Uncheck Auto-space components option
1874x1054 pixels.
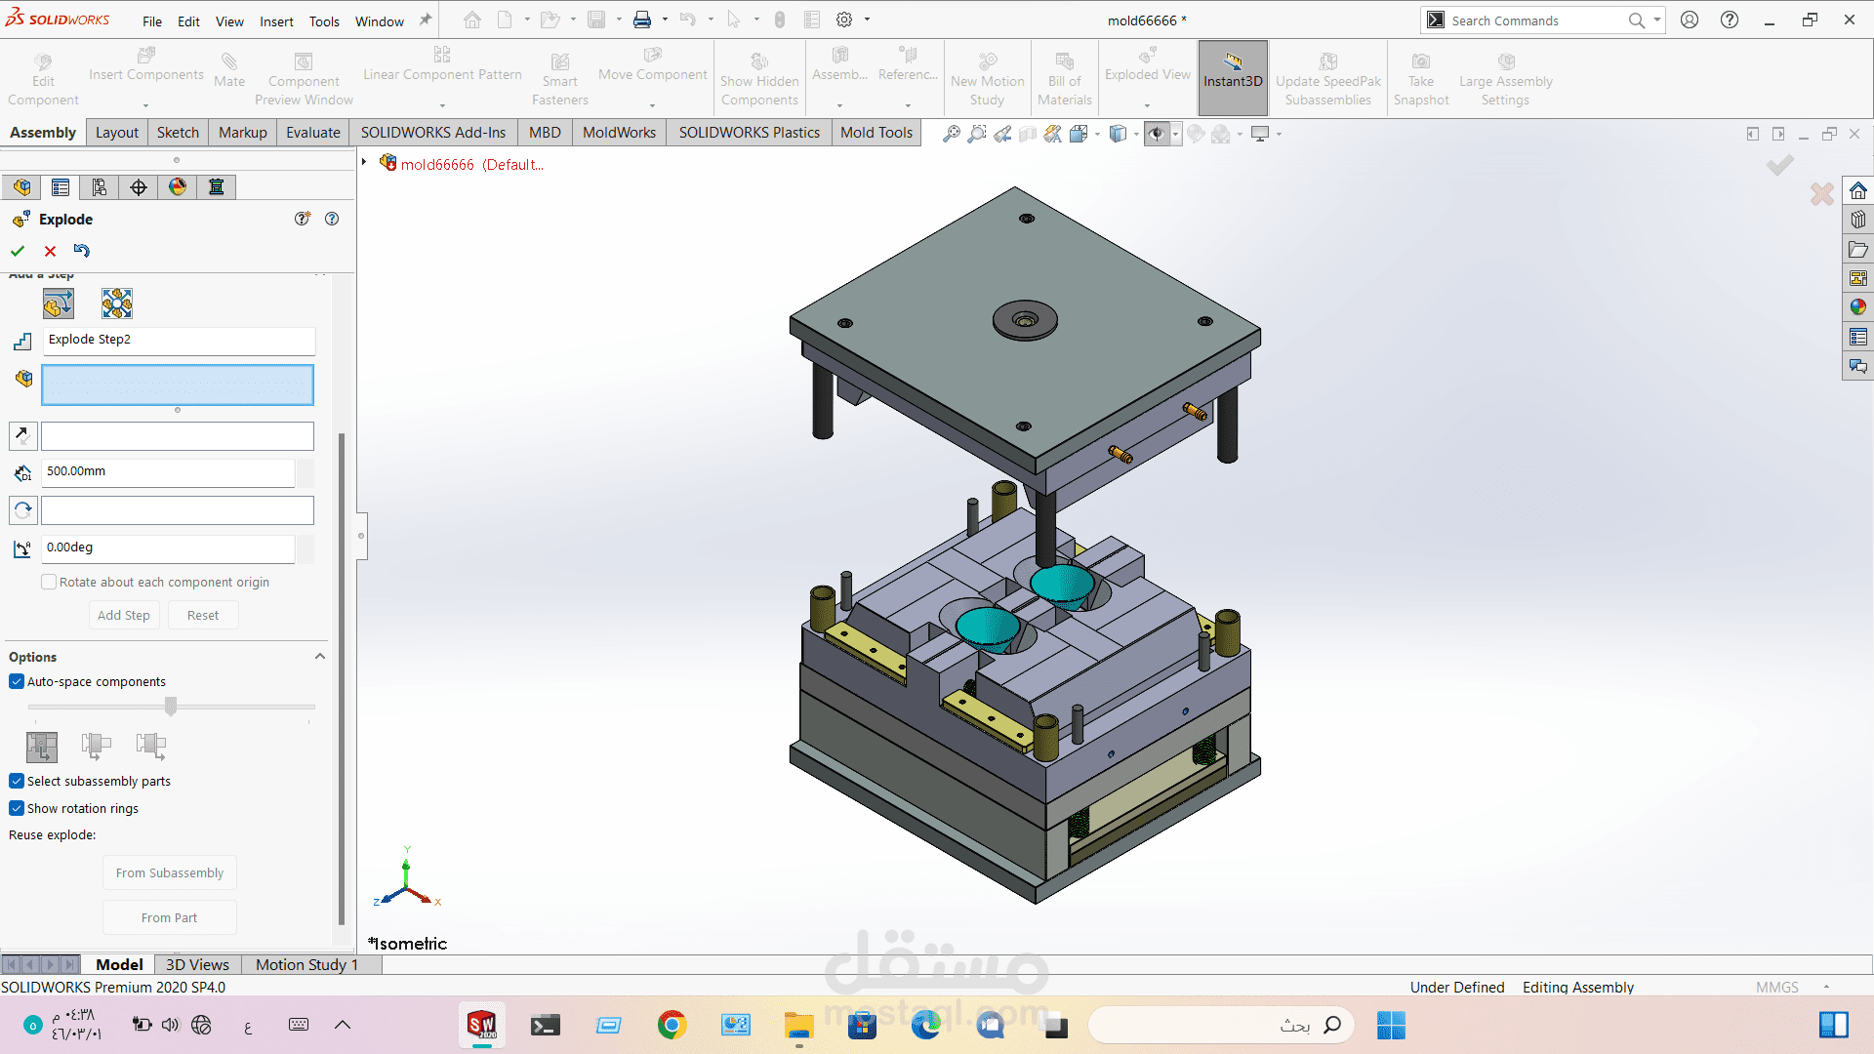coord(17,681)
